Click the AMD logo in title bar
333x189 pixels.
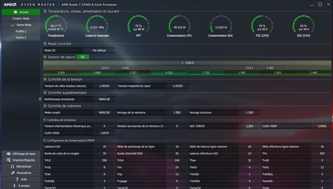tap(10, 5)
